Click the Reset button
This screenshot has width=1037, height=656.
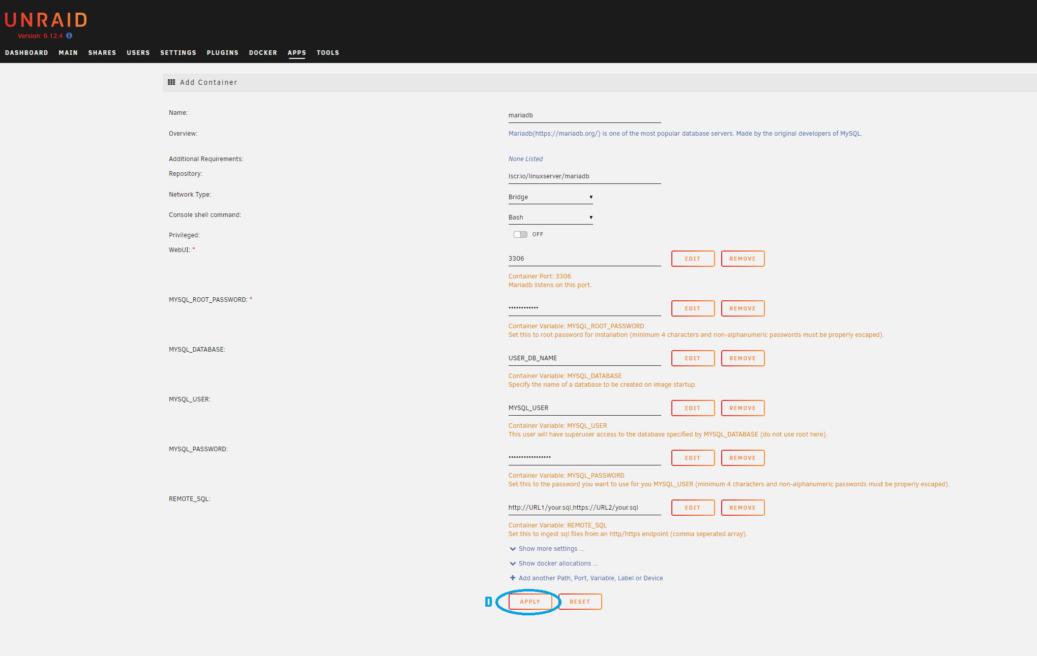(580, 602)
